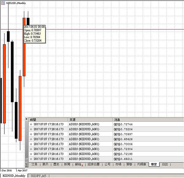The width and height of the screenshot is (184, 178).
Task: Open the 展示 tab
Action: [45, 164]
